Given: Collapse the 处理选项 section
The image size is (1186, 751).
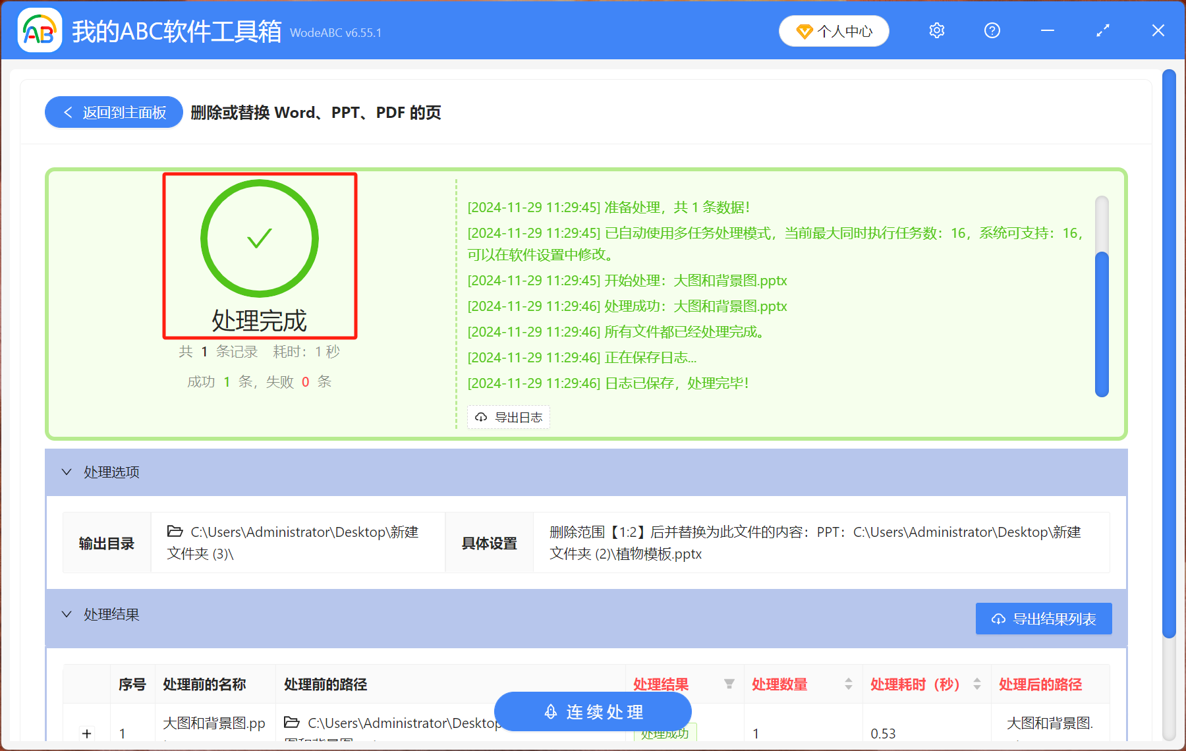Looking at the screenshot, I should 66,472.
